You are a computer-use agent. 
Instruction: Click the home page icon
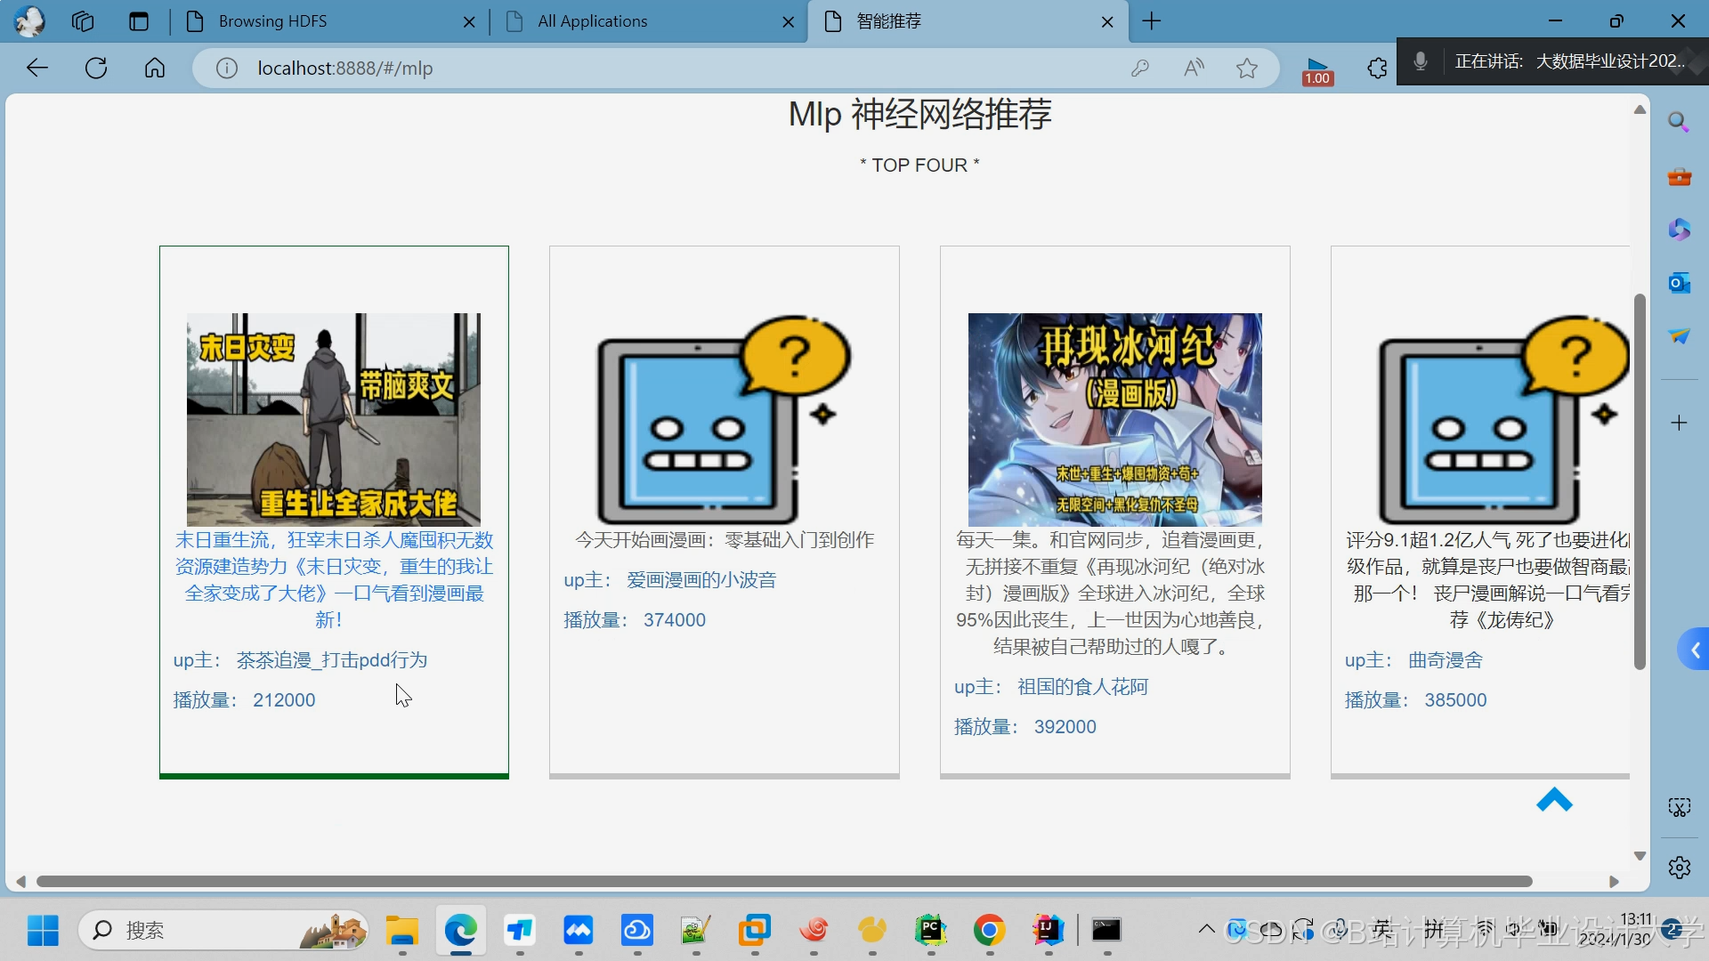point(155,69)
